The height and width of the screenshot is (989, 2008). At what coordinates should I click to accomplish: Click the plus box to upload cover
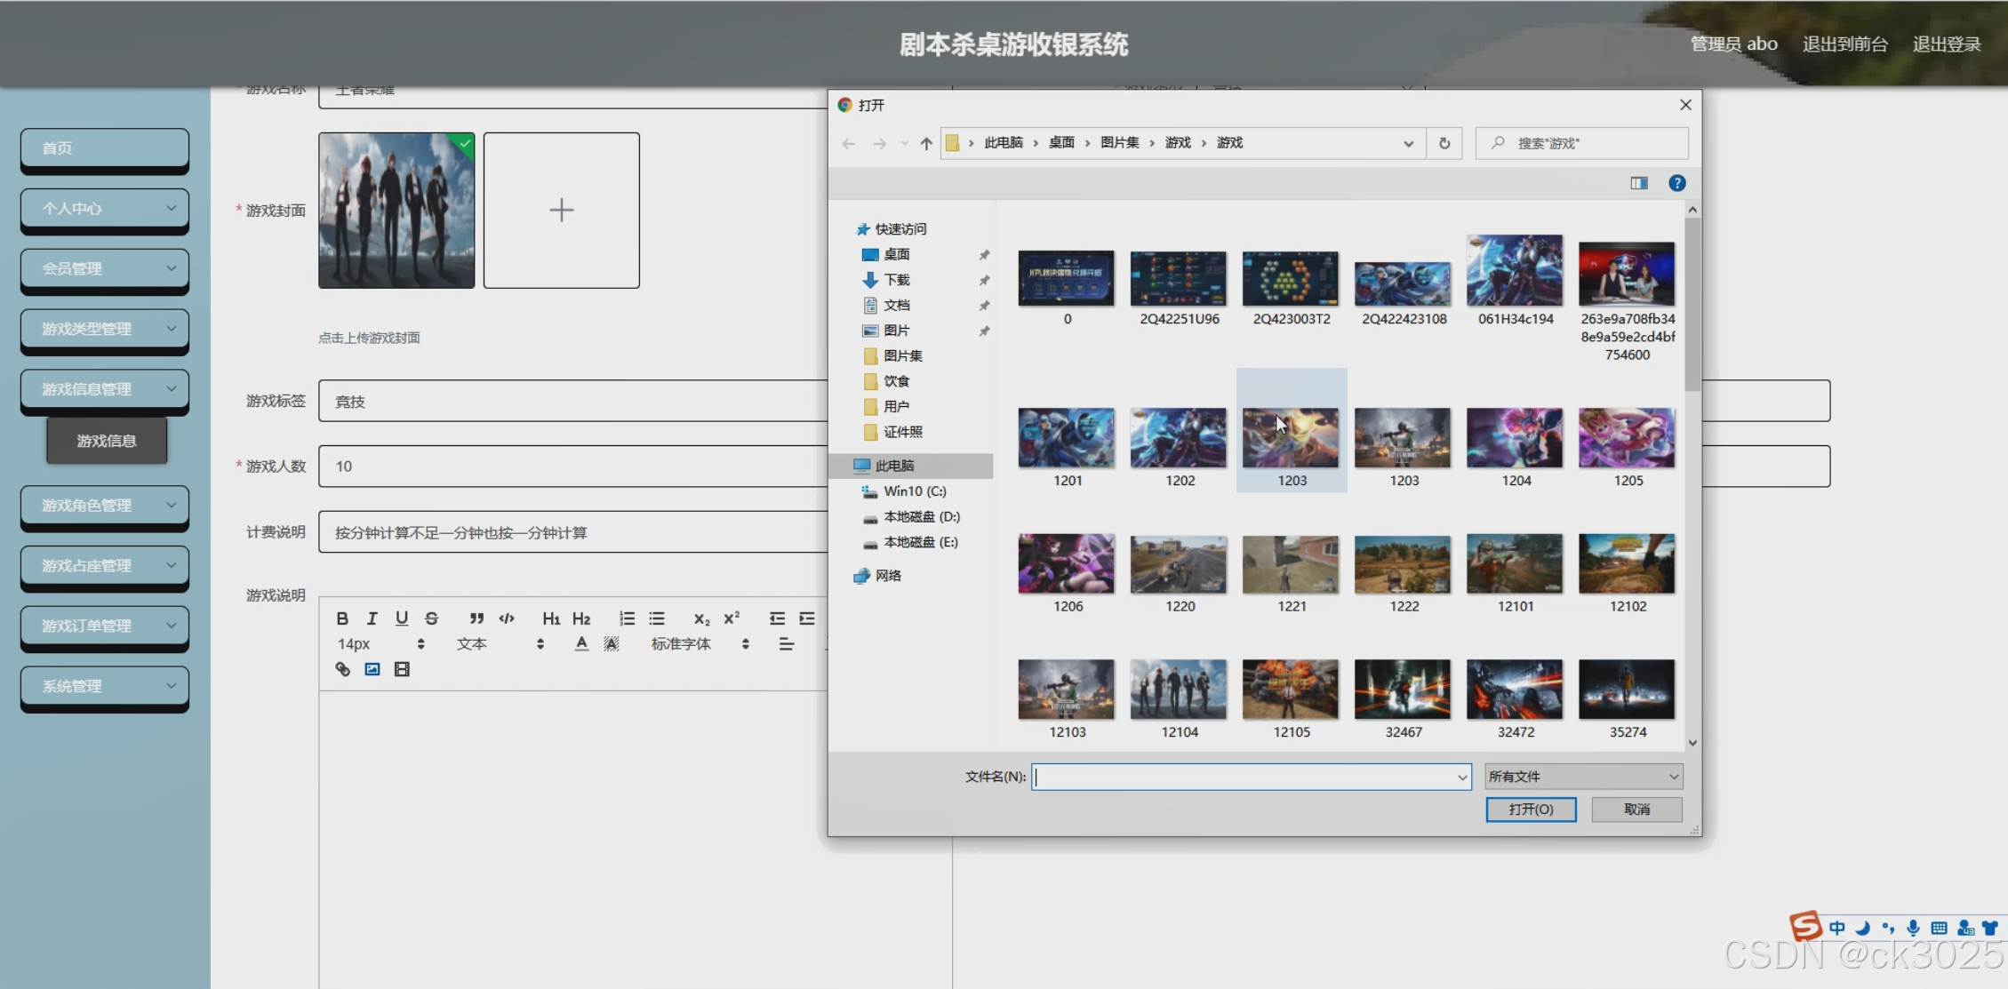(x=562, y=211)
